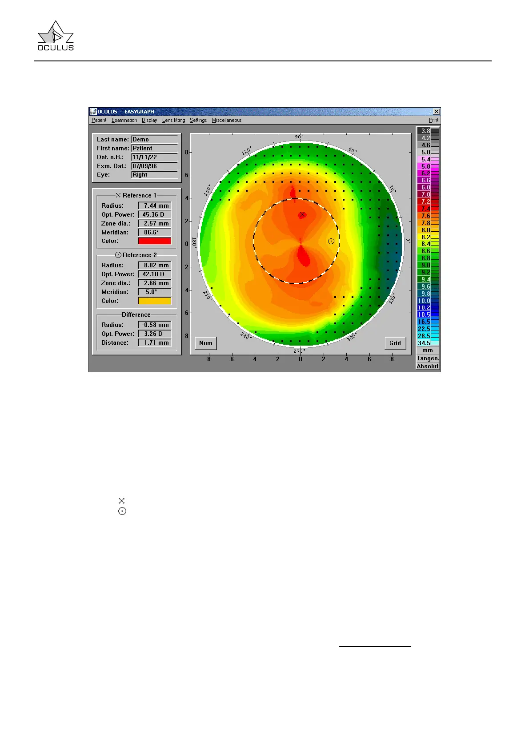Click the Last name field Demo
This screenshot has height=749, width=529.
[x=154, y=139]
